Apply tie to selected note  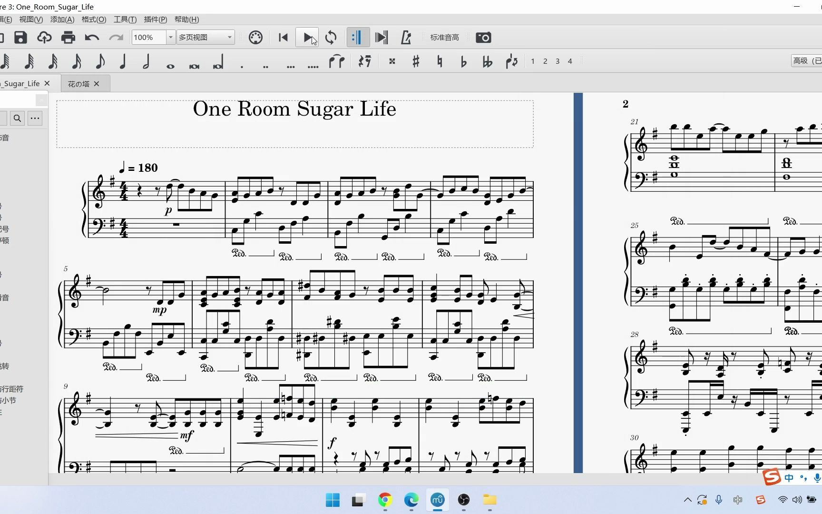point(337,61)
